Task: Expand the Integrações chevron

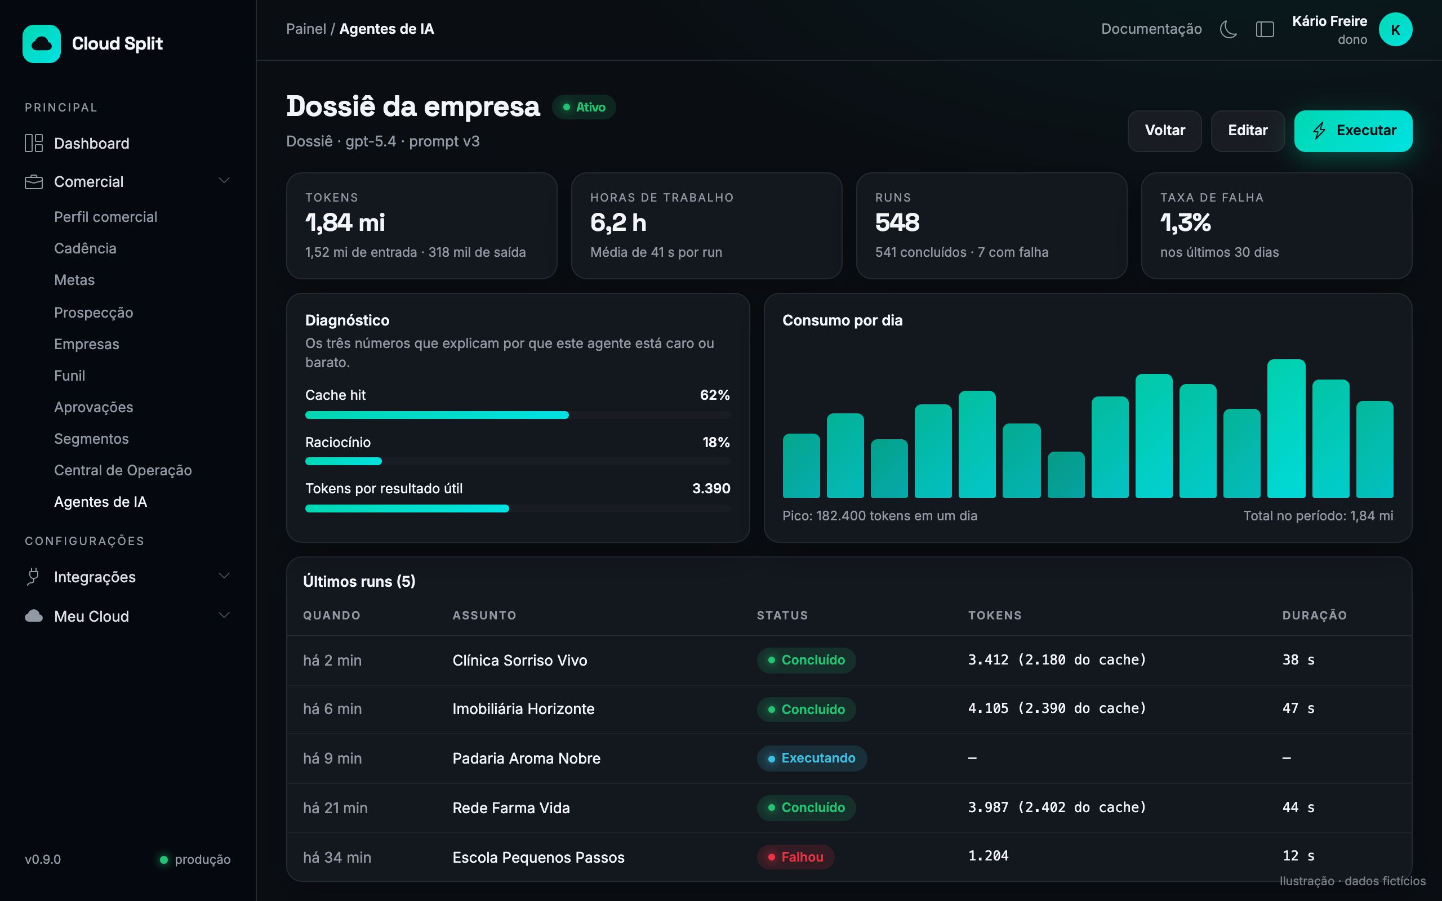Action: coord(224,576)
